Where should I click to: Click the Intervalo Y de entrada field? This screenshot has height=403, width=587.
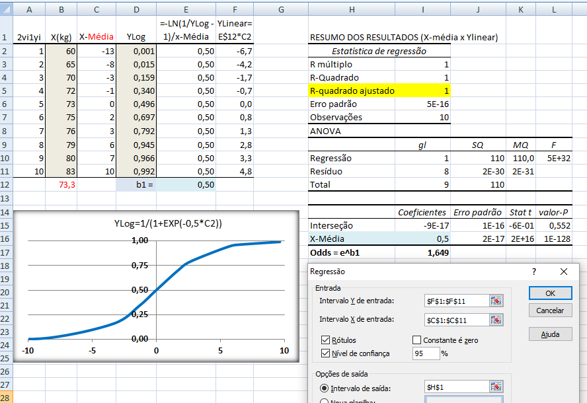click(457, 301)
